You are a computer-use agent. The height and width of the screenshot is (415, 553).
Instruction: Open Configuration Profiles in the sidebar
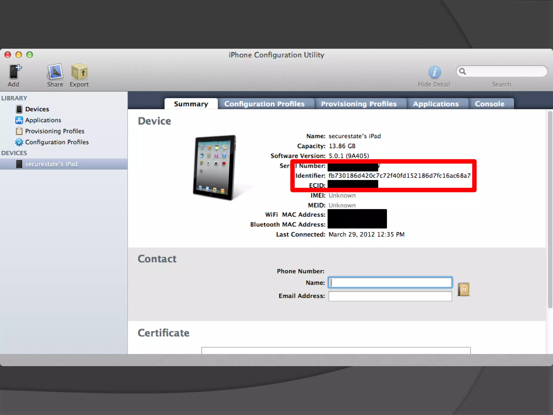pyautogui.click(x=57, y=142)
